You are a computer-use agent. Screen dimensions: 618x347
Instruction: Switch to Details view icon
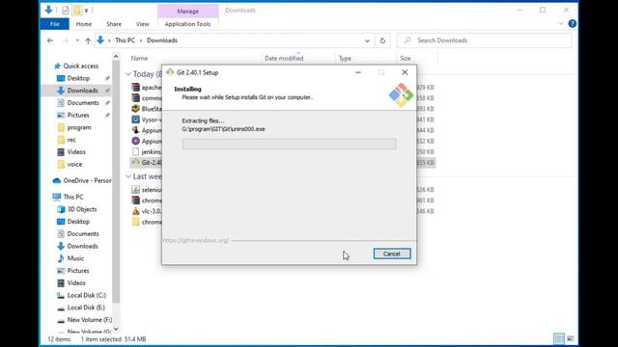559,338
